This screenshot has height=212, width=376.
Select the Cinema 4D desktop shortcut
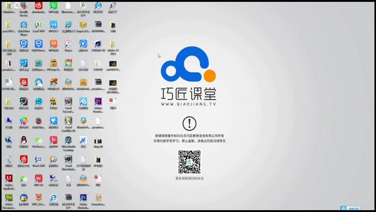click(x=98, y=44)
